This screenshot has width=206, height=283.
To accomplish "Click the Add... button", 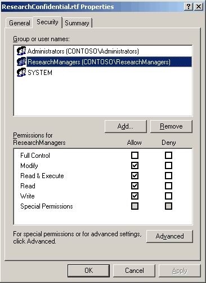I will [x=126, y=126].
